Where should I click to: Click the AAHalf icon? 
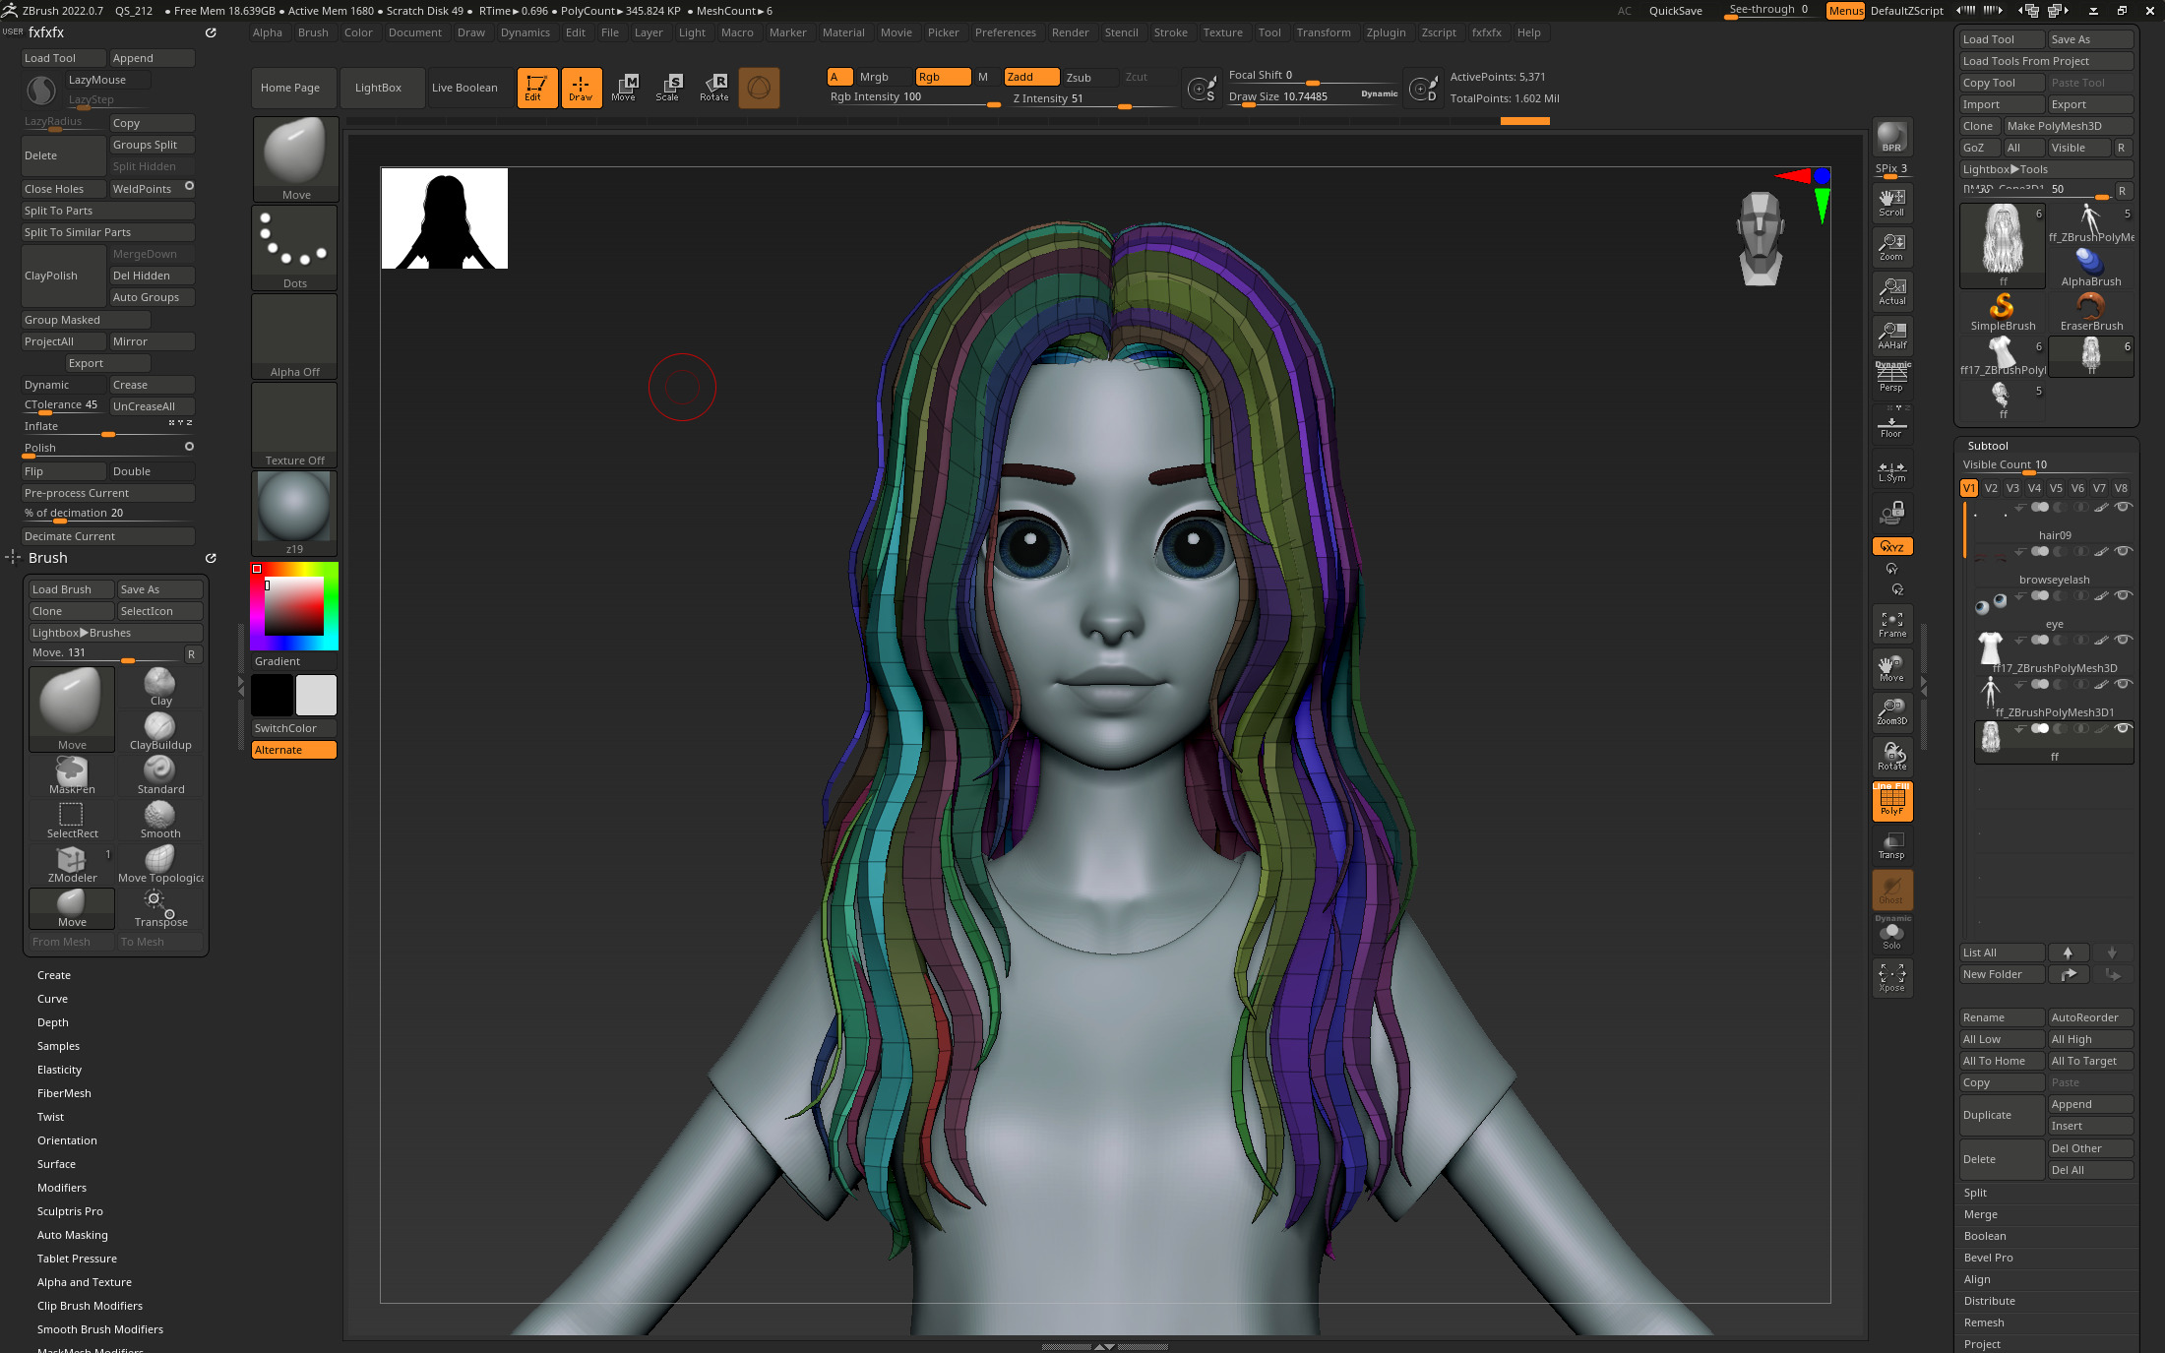coord(1891,336)
